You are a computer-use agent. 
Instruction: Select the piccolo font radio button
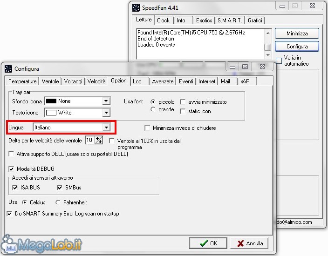tap(153, 102)
